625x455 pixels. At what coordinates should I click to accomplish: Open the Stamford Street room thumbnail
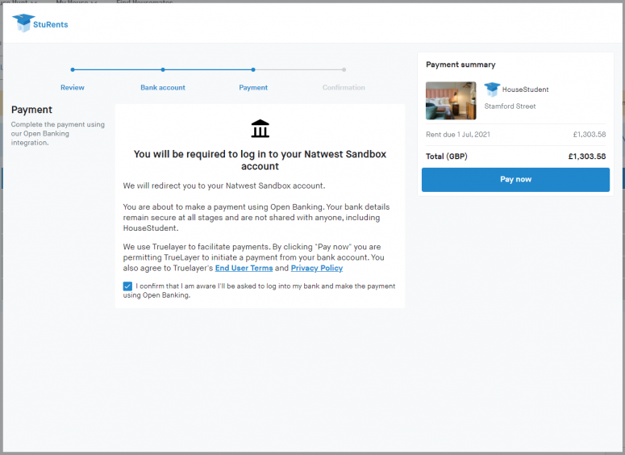point(451,101)
